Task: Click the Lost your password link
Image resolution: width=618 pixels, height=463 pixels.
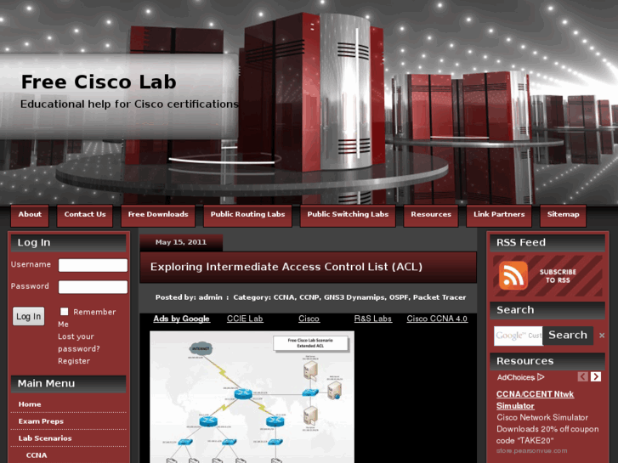Action: pyautogui.click(x=79, y=342)
